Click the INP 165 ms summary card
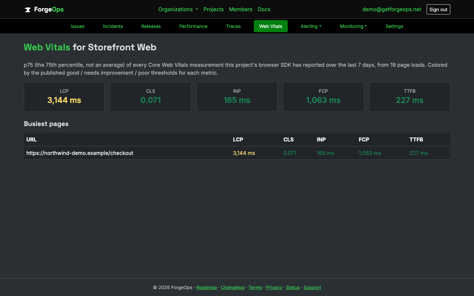Screen dimensions: 474x296 (x=237, y=97)
